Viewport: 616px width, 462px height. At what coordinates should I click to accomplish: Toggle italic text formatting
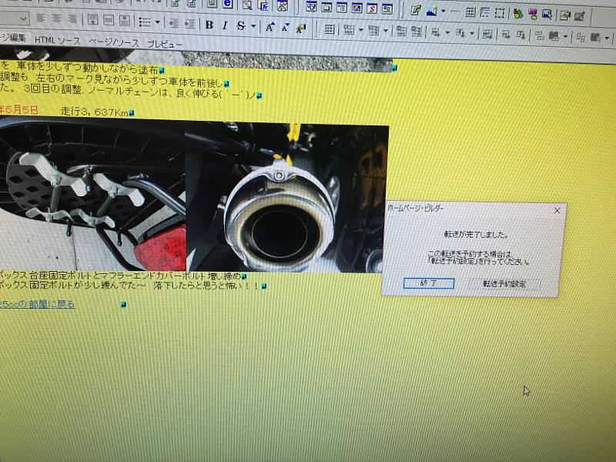pyautogui.click(x=224, y=25)
